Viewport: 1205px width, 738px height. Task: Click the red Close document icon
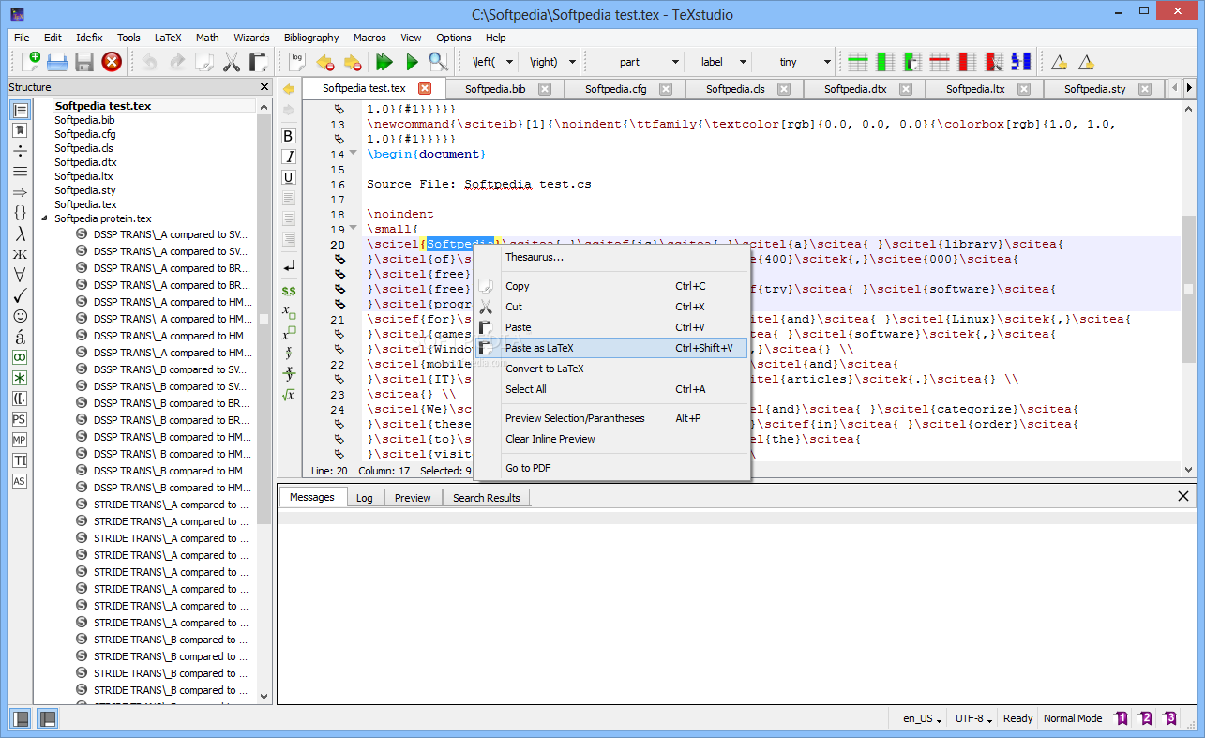(x=112, y=62)
